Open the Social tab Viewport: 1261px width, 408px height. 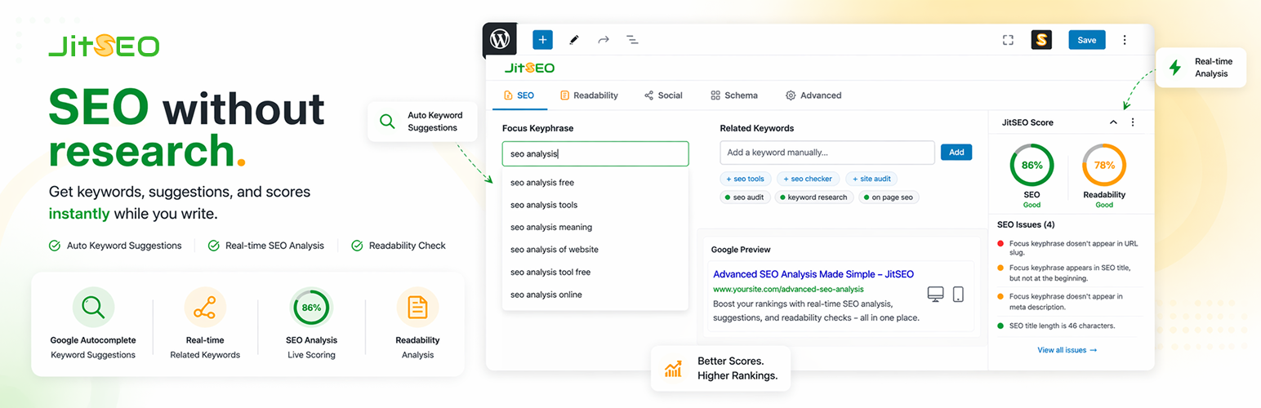(x=663, y=95)
